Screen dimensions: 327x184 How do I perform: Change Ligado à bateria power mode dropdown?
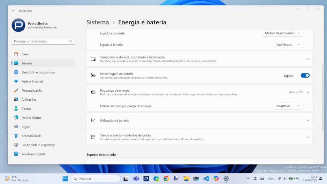288,44
